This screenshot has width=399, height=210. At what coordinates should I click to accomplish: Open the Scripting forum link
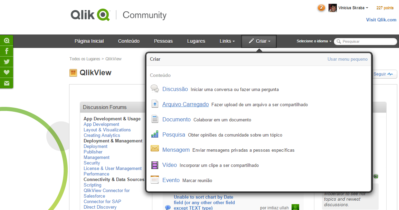pyautogui.click(x=92, y=185)
